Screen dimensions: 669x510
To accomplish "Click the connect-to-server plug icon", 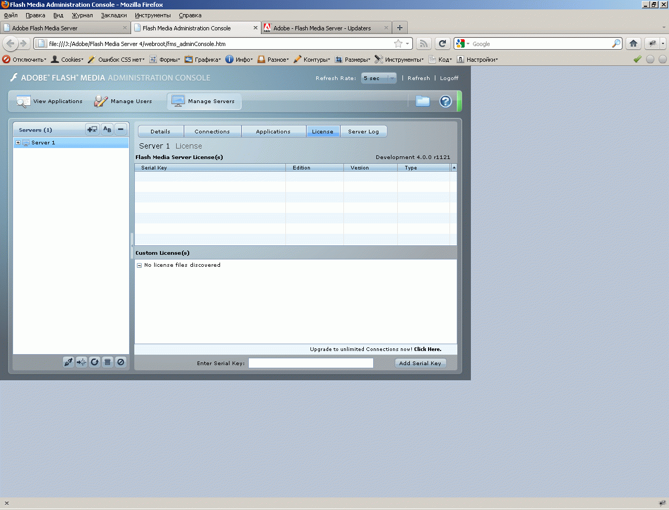I will 68,361.
